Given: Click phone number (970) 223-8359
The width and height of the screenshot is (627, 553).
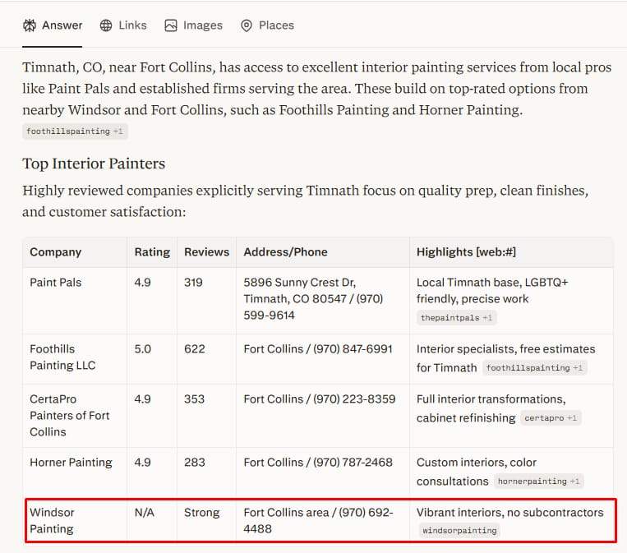Looking at the screenshot, I should [354, 399].
